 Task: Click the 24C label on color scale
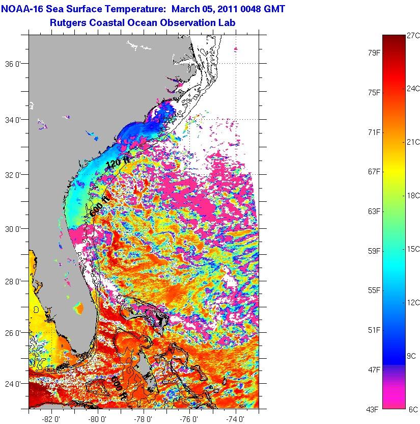pos(413,89)
